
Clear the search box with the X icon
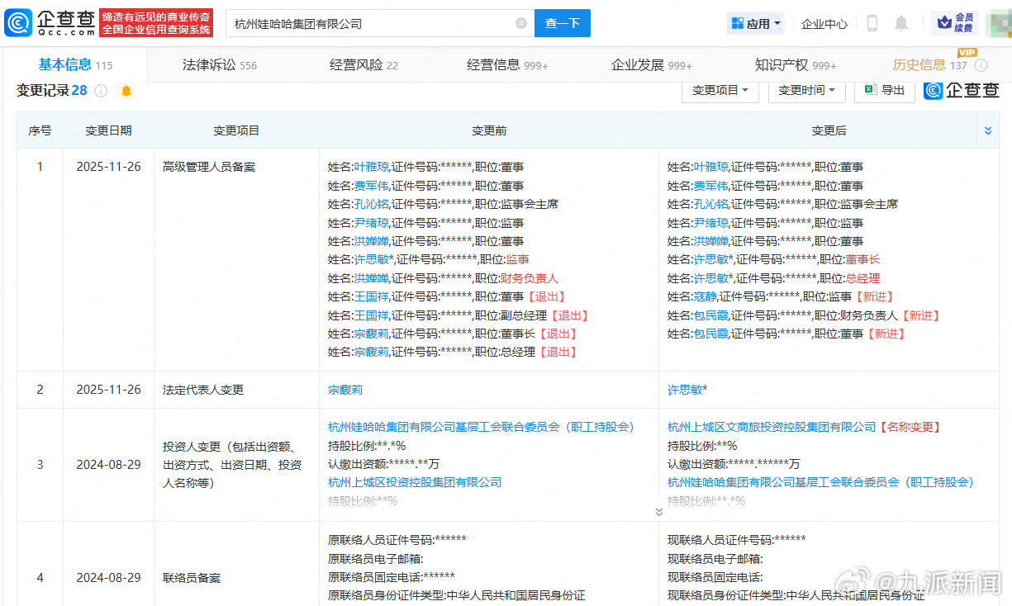520,23
